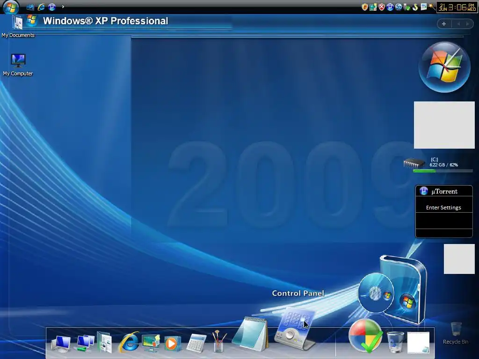Open Notepad from the dock
479x359 pixels.
[x=251, y=334]
